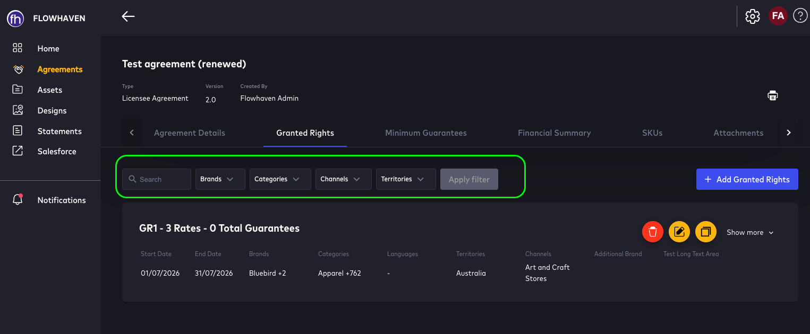810x334 pixels.
Task: Click the Notifications bell icon
Action: (18, 200)
